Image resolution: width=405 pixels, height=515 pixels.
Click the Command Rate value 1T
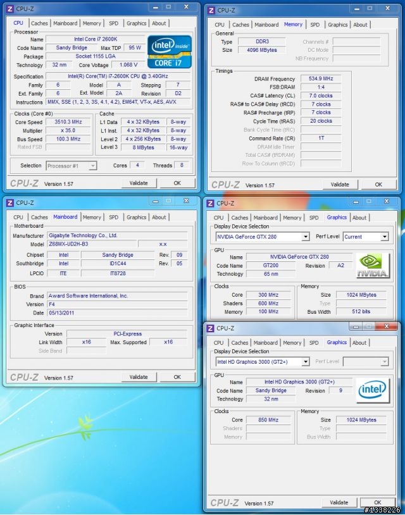pyautogui.click(x=321, y=138)
